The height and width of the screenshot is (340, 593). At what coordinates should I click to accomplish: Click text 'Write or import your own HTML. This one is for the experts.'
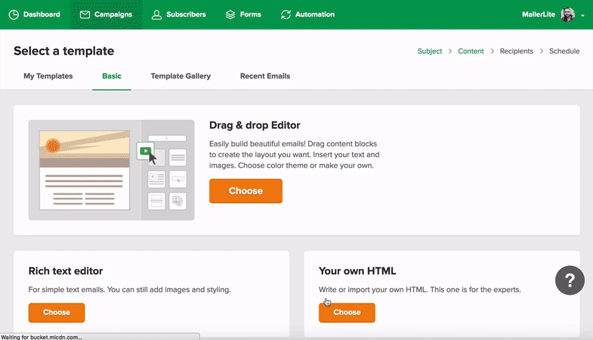pyautogui.click(x=420, y=289)
